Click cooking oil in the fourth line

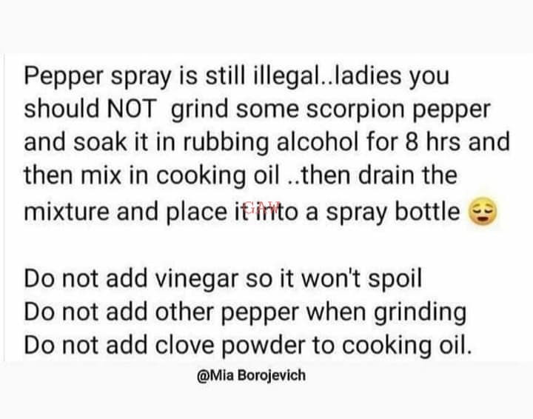[x=218, y=176]
